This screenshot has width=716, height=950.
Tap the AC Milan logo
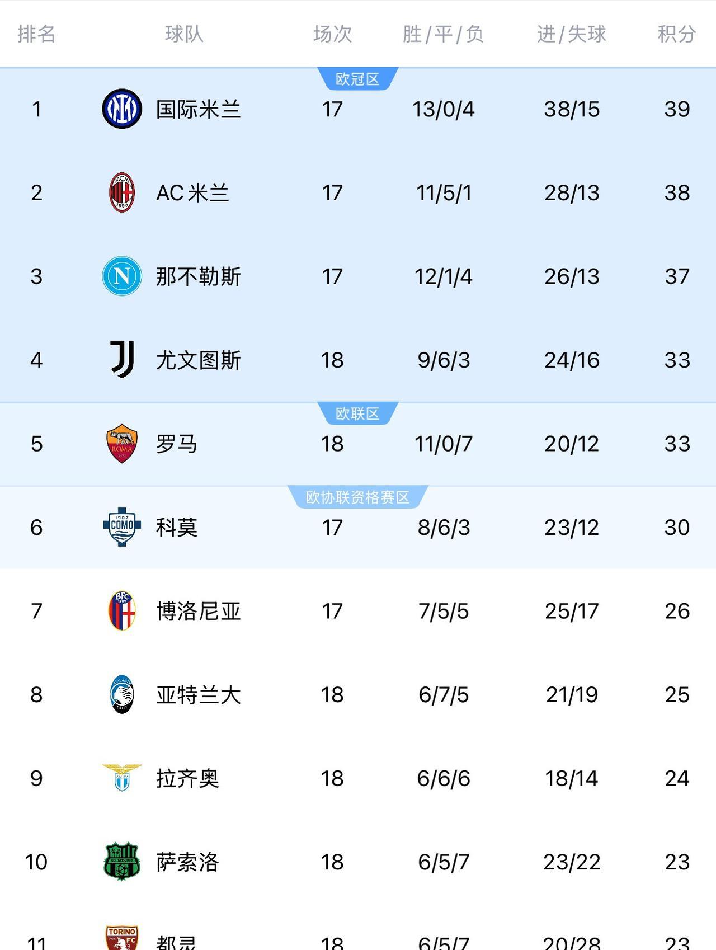tap(122, 192)
